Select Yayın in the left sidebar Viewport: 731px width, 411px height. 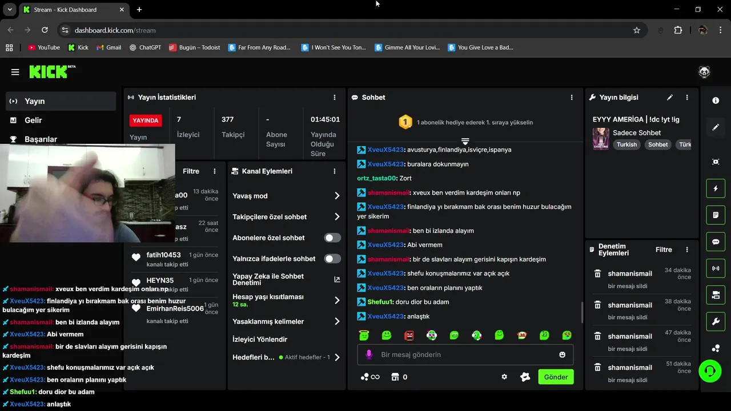pyautogui.click(x=61, y=101)
